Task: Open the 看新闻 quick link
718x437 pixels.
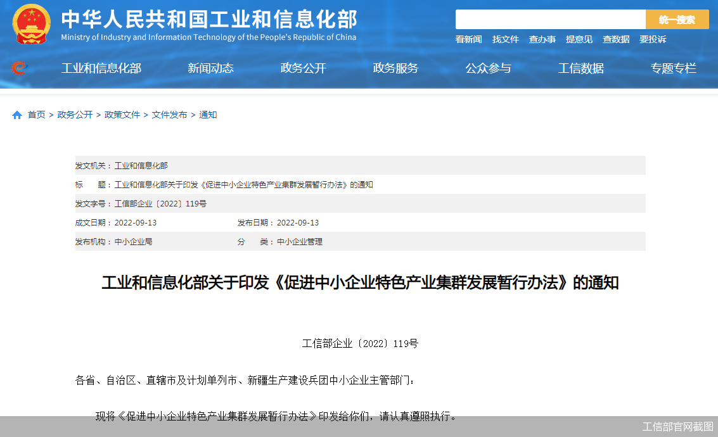Action: pos(468,39)
